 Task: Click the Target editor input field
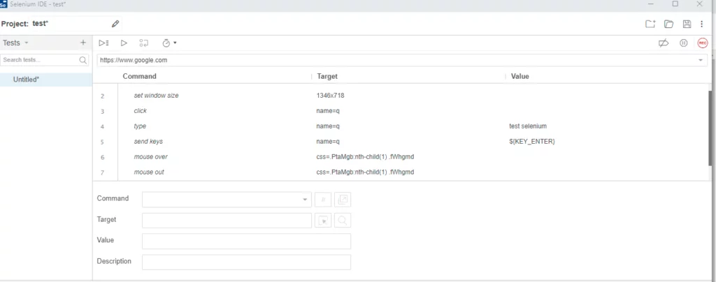pyautogui.click(x=227, y=221)
